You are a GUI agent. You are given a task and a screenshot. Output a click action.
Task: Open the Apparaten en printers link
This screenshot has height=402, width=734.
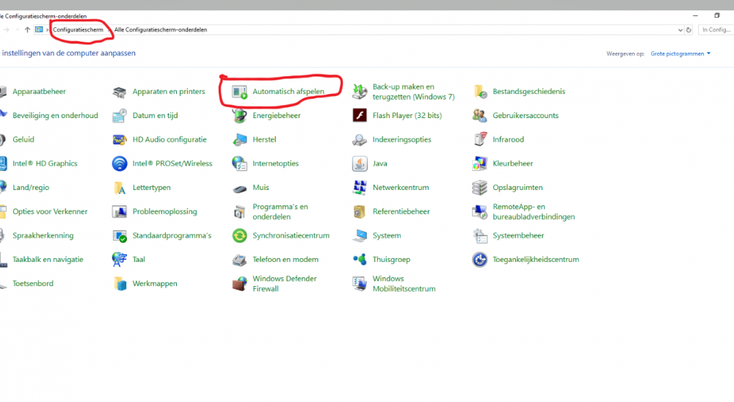point(168,92)
